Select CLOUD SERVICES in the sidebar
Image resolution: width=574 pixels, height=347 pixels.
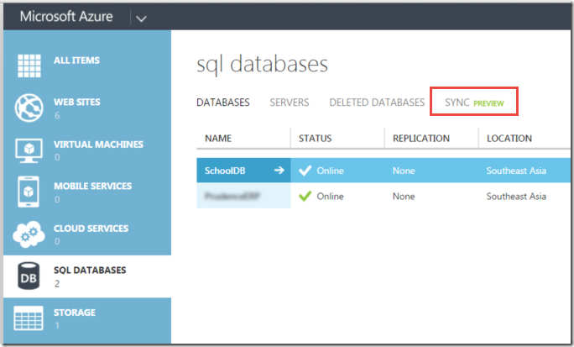tap(91, 229)
